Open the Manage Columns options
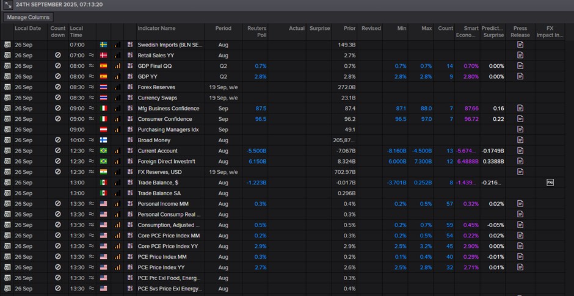The image size is (574, 296). pyautogui.click(x=29, y=17)
